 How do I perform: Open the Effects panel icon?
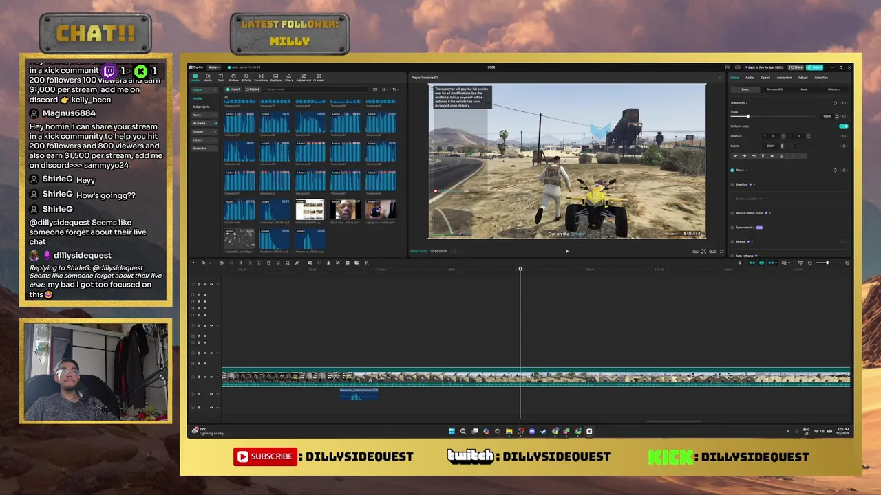point(246,76)
